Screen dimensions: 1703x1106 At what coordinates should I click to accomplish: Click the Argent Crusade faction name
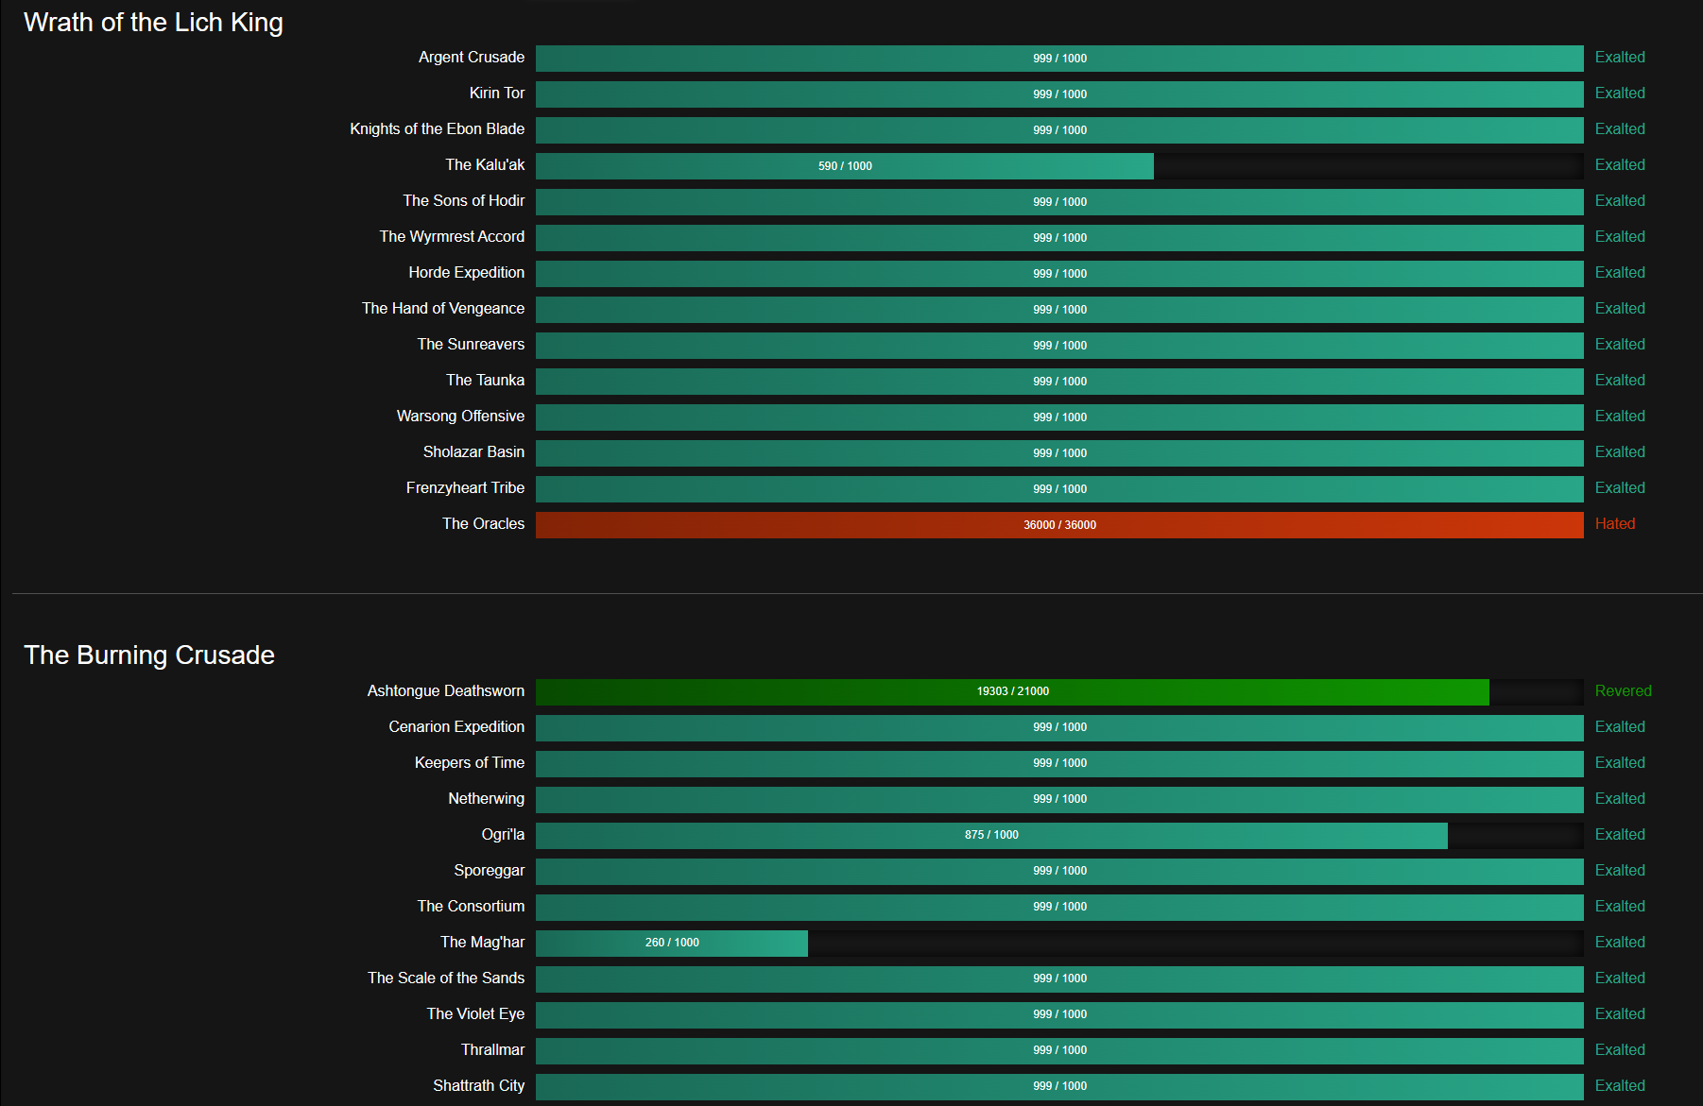pyautogui.click(x=471, y=58)
